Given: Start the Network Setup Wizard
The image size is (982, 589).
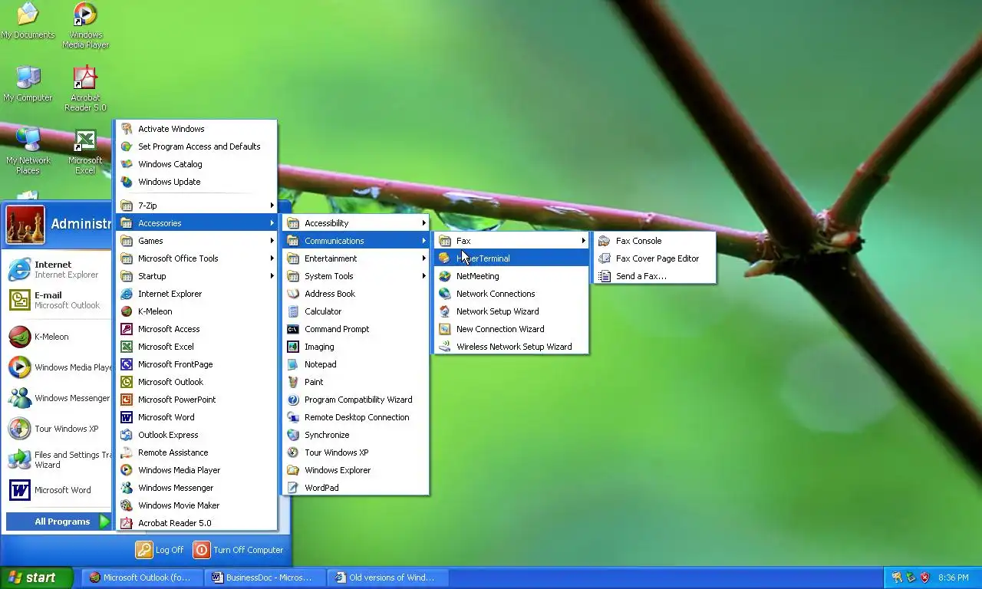Looking at the screenshot, I should point(511,311).
